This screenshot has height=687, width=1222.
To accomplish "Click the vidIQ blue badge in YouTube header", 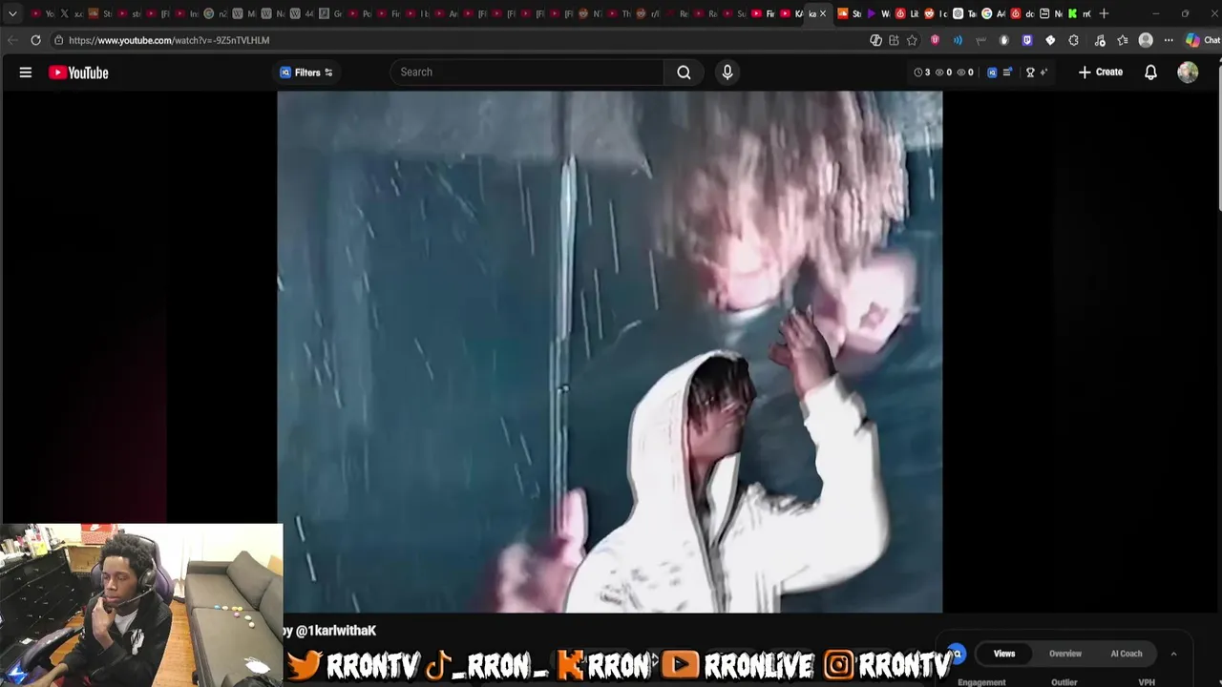I will click(x=992, y=73).
